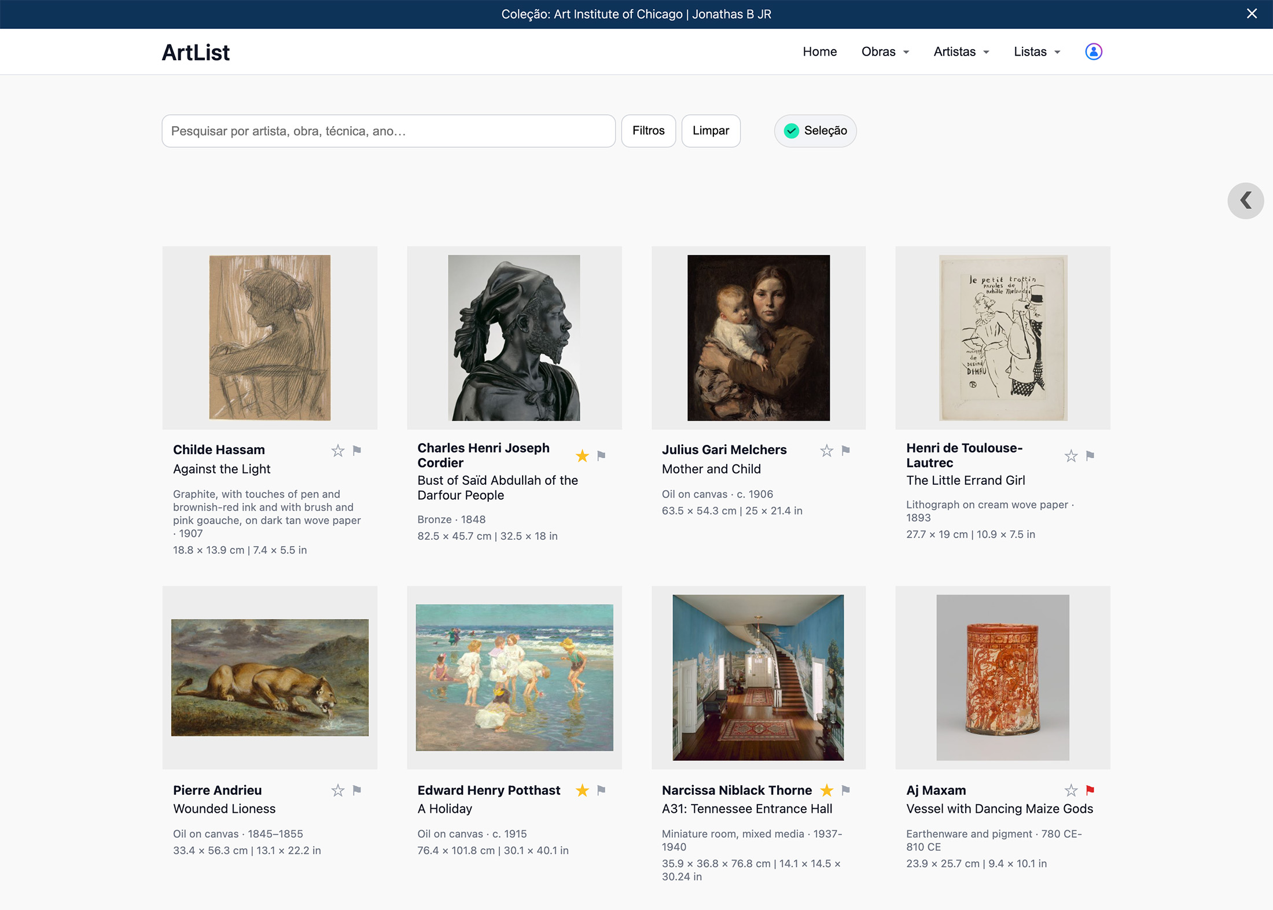
Task: Open the Vessel with Dancing Maize Gods image
Action: click(x=1003, y=677)
